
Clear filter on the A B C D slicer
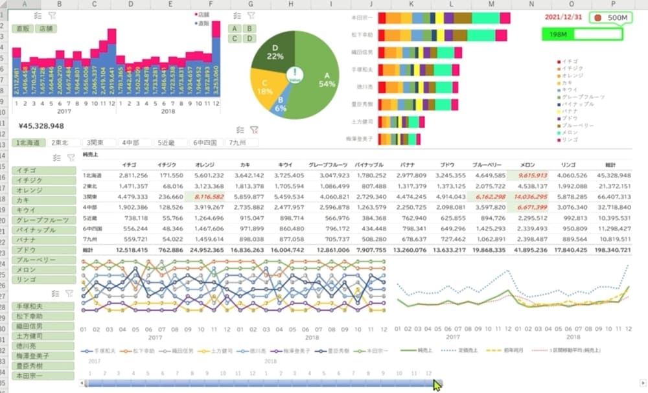pos(251,16)
